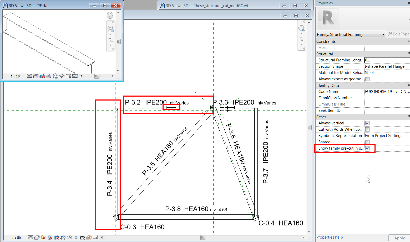Uncheck the Always vertical checkbox
The image size is (410, 242).
367,123
